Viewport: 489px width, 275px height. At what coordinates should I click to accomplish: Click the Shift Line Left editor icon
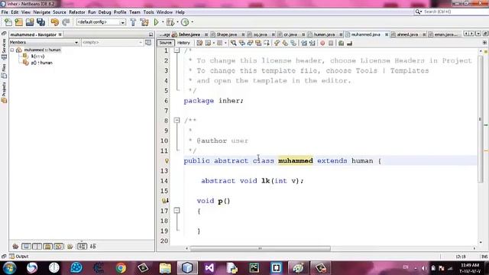[x=304, y=43]
